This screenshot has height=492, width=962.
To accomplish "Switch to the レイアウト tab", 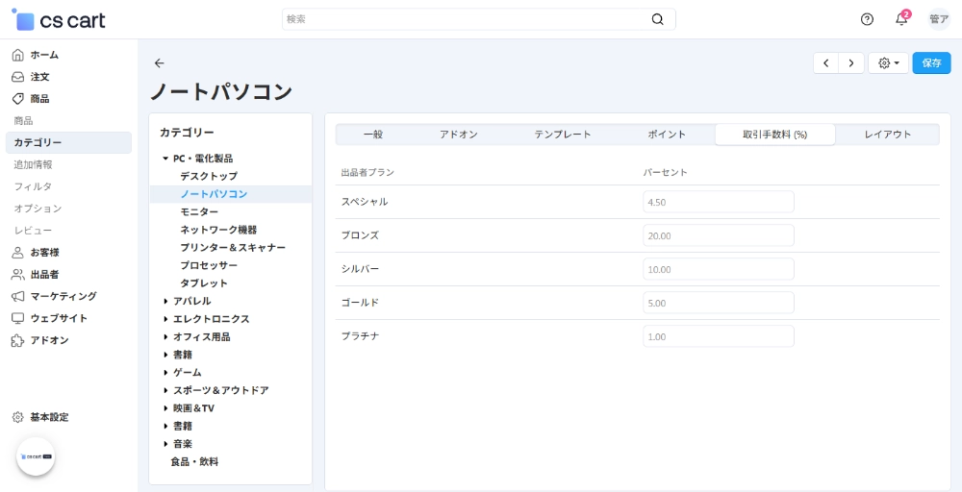I will 887,135.
